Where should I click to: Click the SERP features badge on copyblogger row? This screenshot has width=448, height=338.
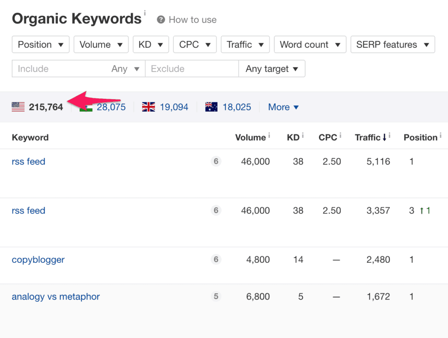(216, 259)
